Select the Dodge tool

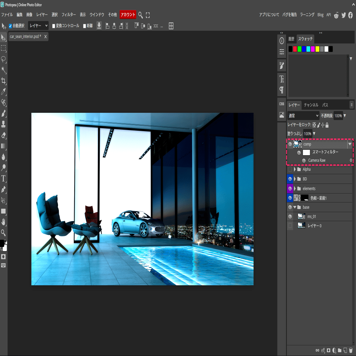[x=3, y=168]
